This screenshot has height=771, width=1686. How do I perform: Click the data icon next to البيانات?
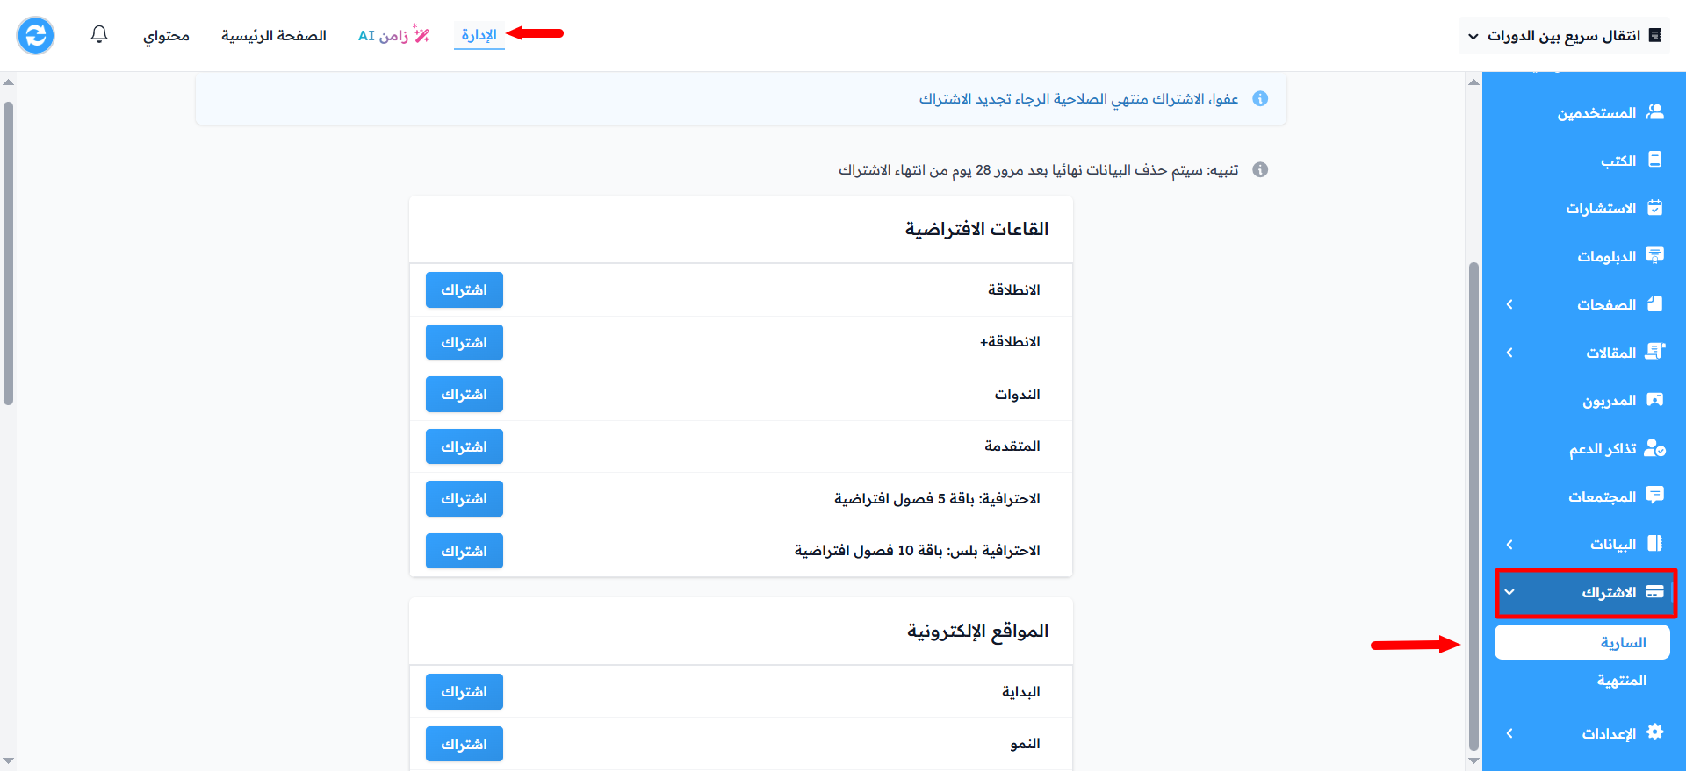pos(1655,544)
